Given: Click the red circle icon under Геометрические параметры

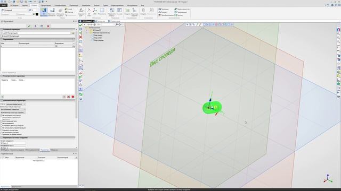Looking at the screenshot, I should click(73, 97).
